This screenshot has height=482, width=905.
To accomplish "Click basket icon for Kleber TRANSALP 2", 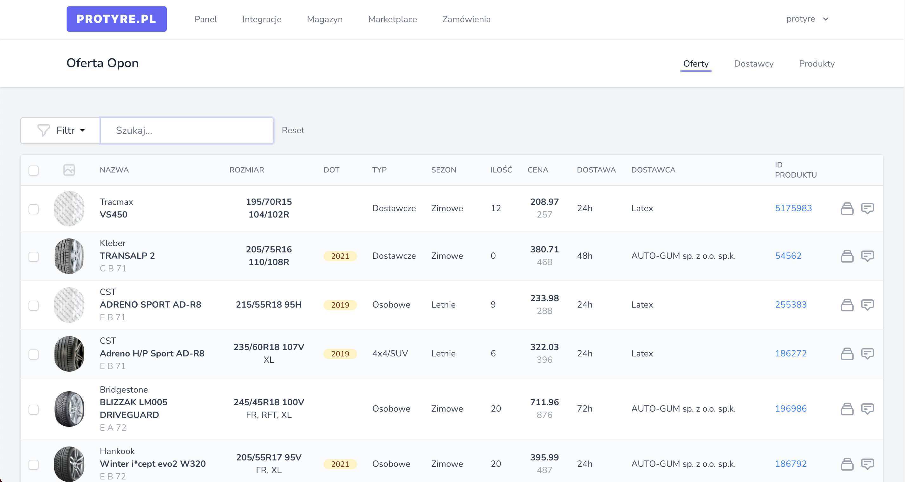I will [847, 256].
